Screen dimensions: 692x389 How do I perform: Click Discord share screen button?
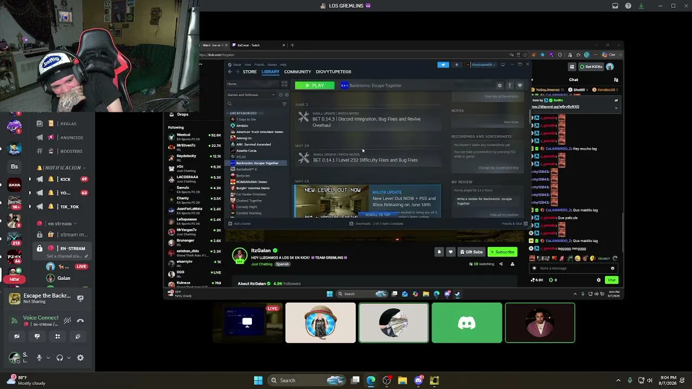(37, 336)
